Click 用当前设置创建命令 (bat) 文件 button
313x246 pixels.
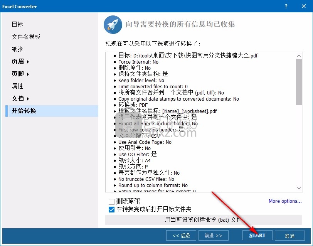(x=203, y=220)
